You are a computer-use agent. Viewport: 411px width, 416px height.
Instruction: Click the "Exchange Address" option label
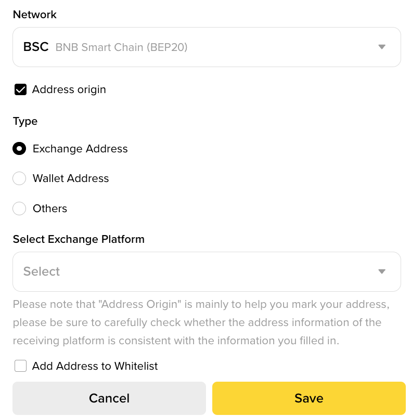[x=80, y=149]
